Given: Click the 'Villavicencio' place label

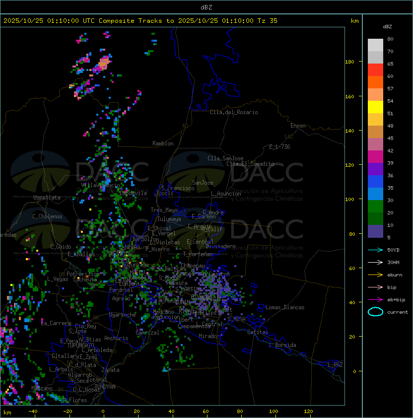Looking at the screenshot, I should (100, 185).
